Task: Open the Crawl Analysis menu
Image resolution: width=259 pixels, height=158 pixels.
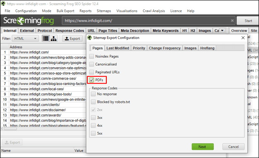Action: coord(154,11)
